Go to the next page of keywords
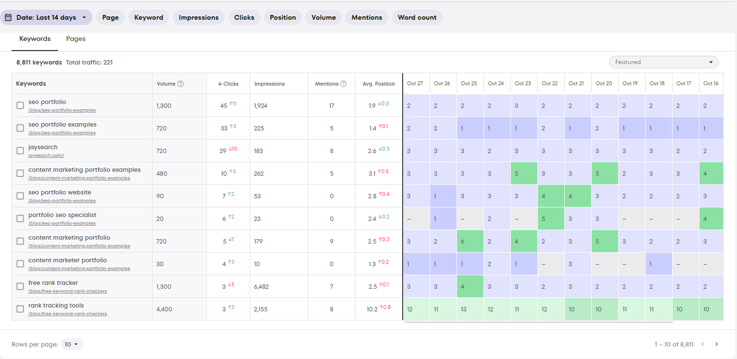 point(717,344)
